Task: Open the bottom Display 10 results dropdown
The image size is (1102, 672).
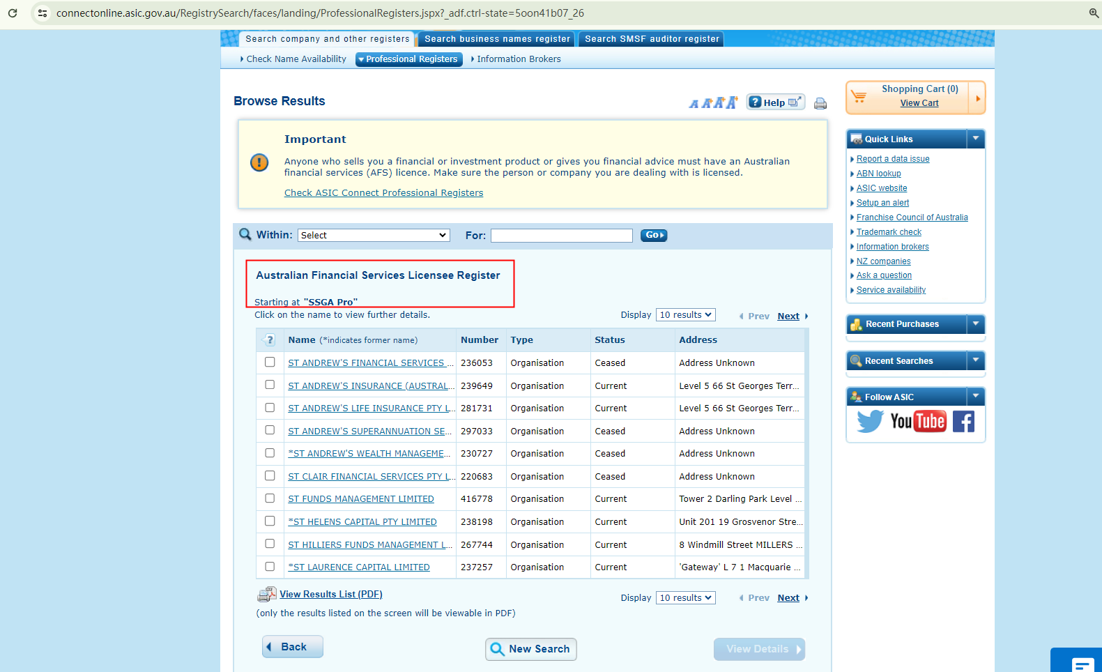Action: (x=686, y=598)
